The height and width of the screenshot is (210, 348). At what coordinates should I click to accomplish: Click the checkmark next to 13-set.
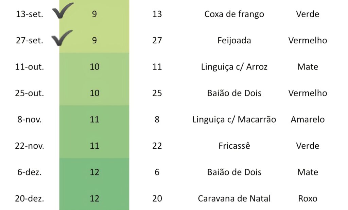tap(63, 10)
